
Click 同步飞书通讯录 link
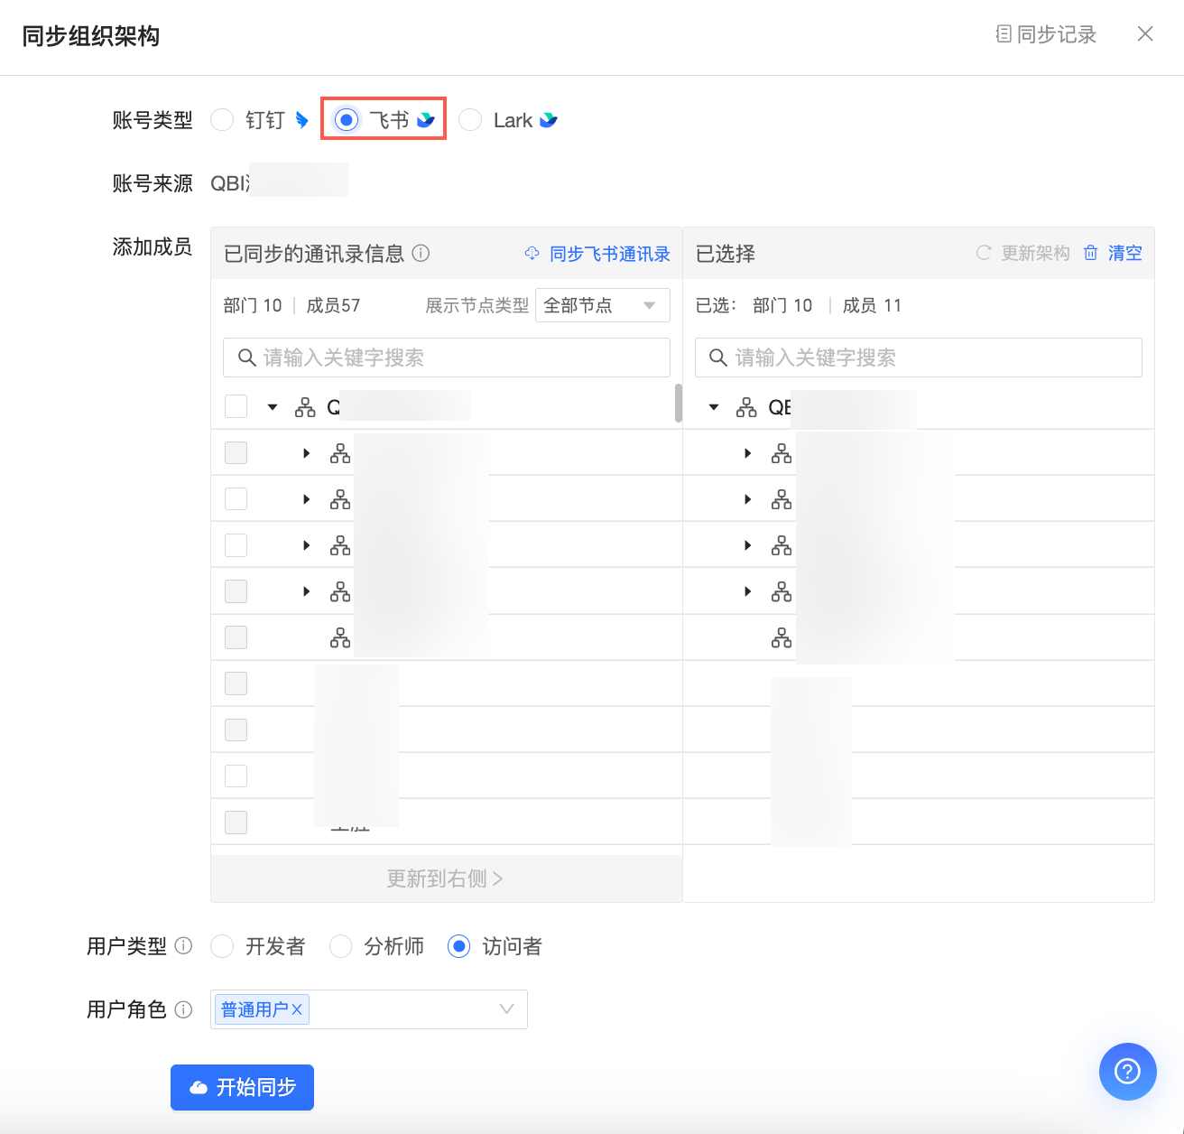click(x=610, y=254)
